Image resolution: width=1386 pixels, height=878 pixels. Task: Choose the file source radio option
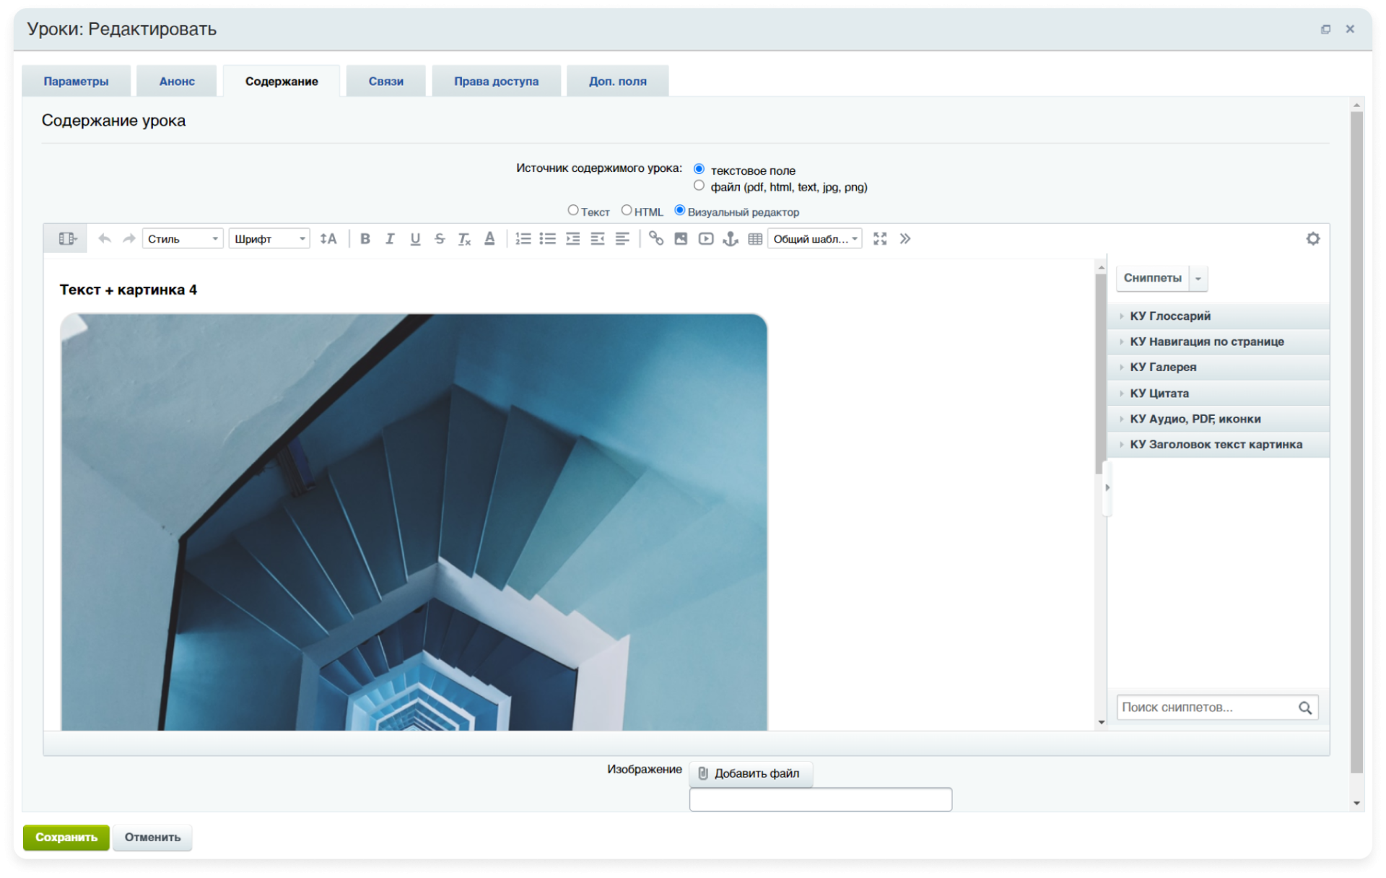point(699,186)
